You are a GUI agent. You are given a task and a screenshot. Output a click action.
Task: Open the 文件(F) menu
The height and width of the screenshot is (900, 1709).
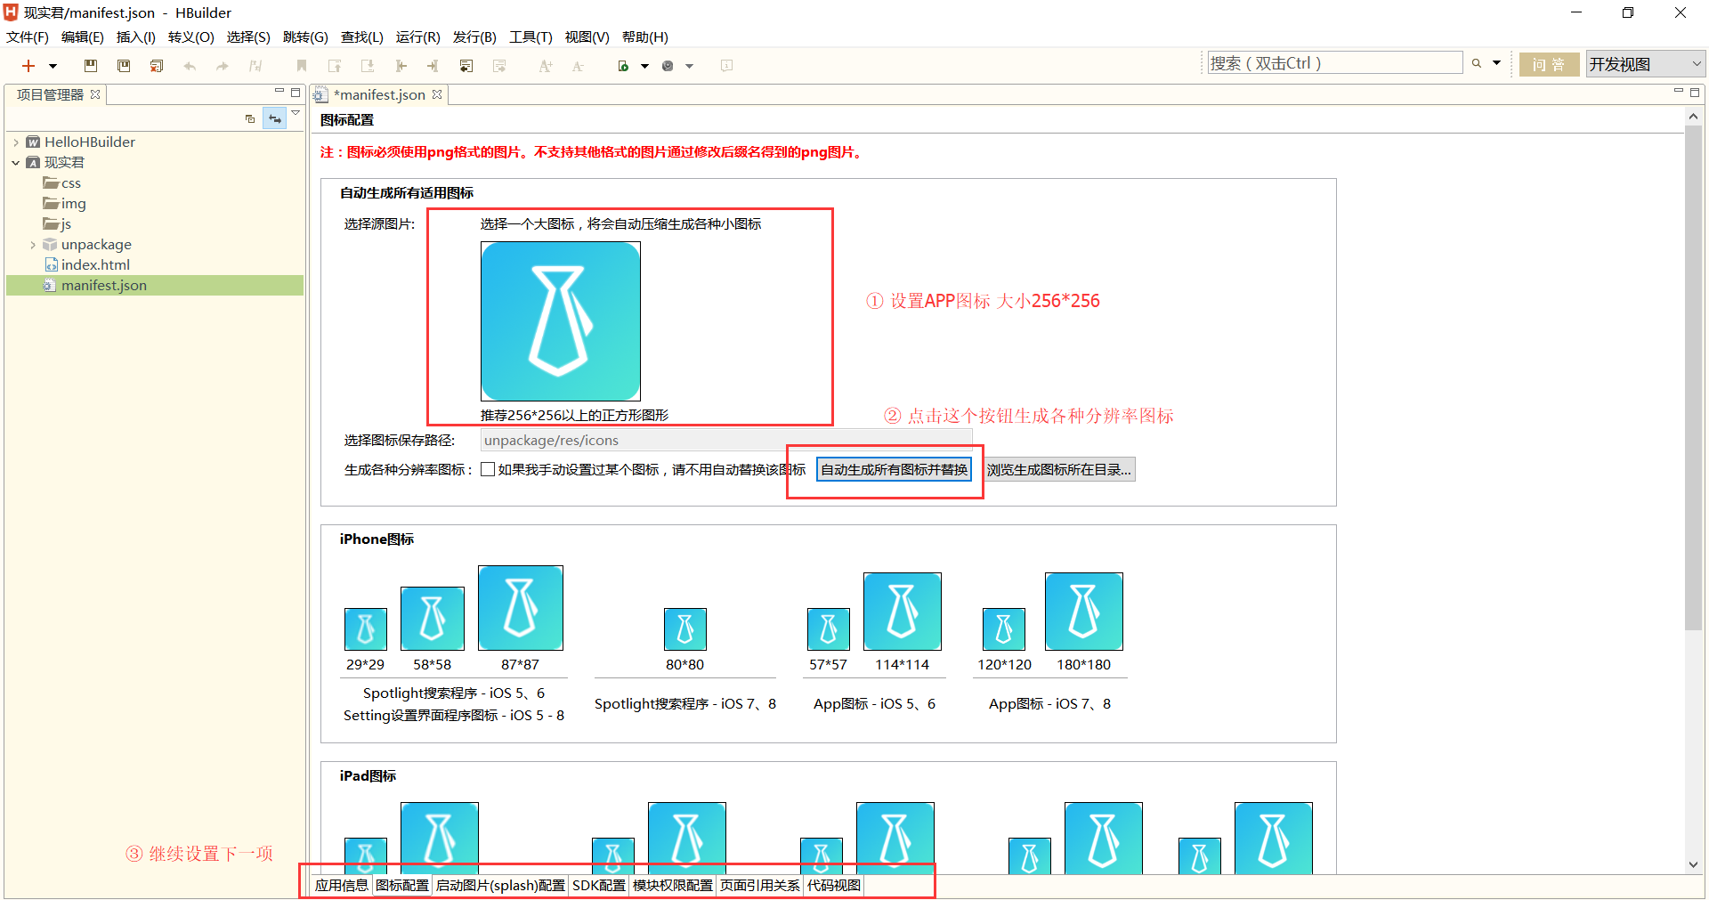(x=28, y=36)
